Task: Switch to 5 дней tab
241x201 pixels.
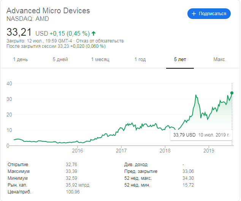Action: click(60, 60)
